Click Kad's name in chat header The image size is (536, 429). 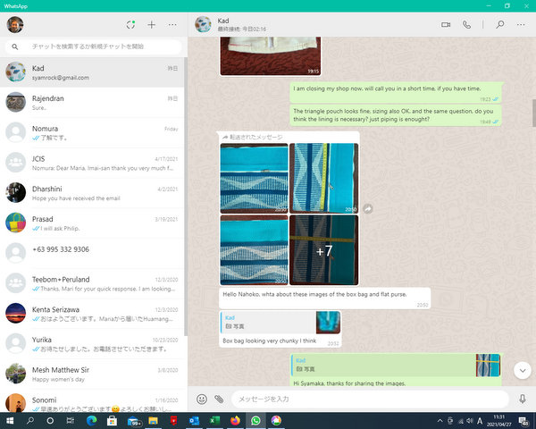[x=223, y=21]
